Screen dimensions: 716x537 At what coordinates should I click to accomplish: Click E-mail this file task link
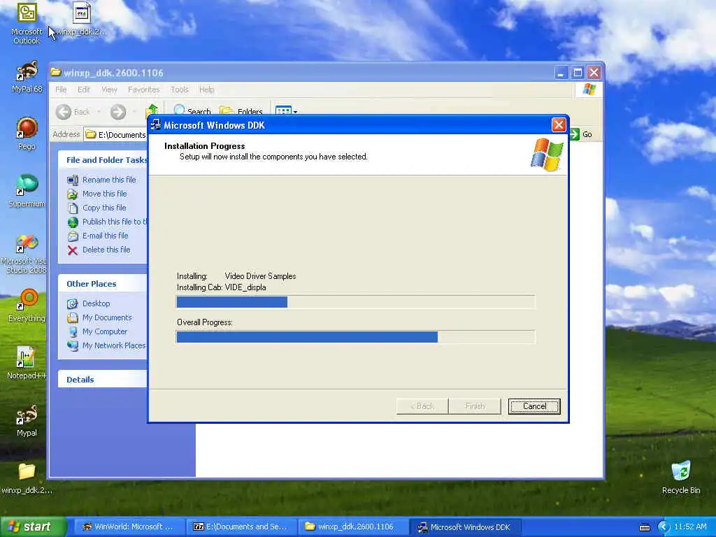coord(105,236)
